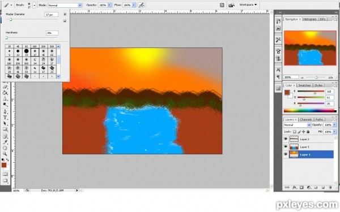The width and height of the screenshot is (340, 212).
Task: Open the Actions panel in dock
Action: point(278,29)
